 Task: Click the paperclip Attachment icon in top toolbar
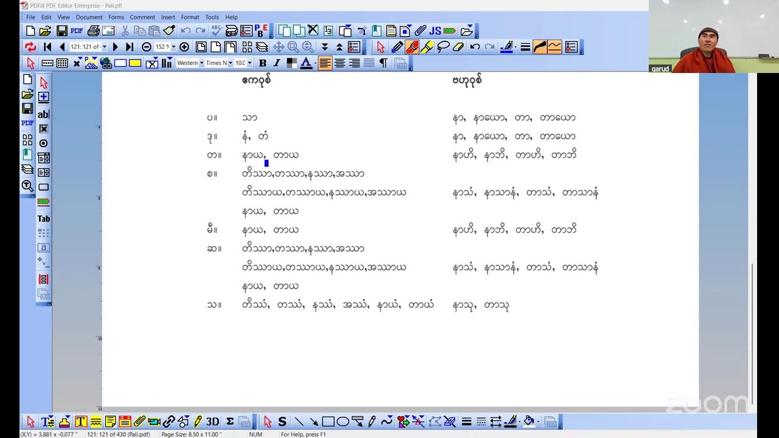[421, 30]
